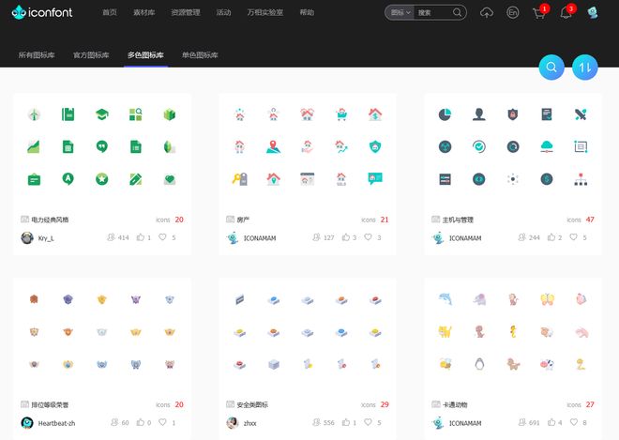Open the 活动 menu
This screenshot has width=619, height=440.
point(223,12)
